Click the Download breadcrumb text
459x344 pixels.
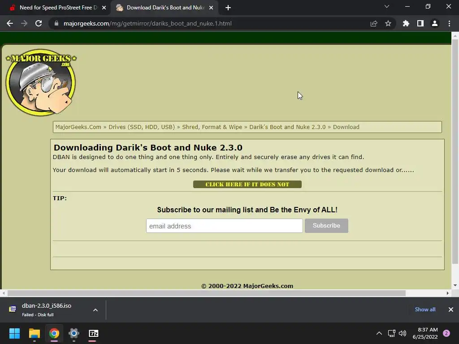click(x=346, y=127)
